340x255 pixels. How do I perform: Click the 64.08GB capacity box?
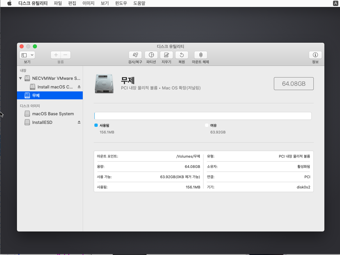[x=293, y=84]
